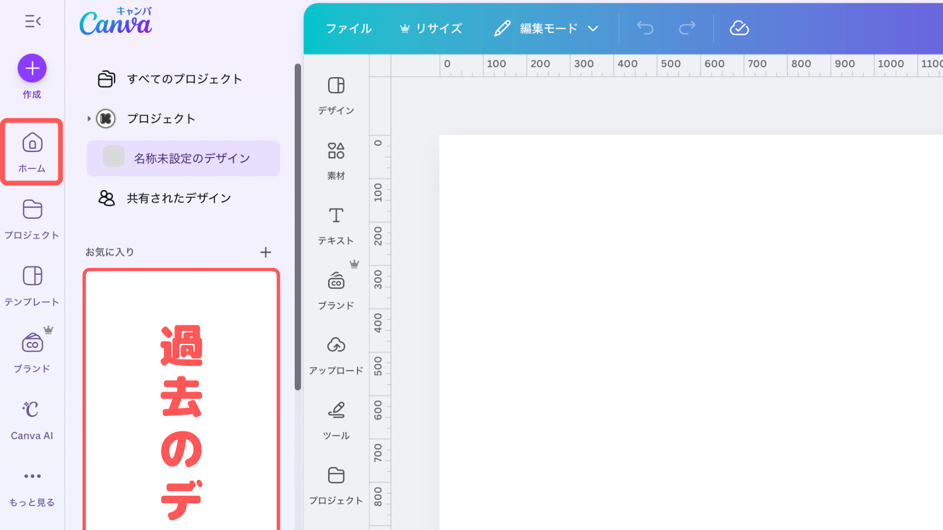Open プロジェクト in the left navigation rail

tap(32, 219)
